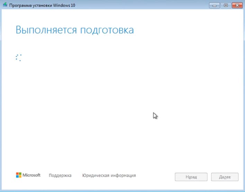
Task: Click the Программа установки Windows 10 title text
Action: click(x=42, y=5)
